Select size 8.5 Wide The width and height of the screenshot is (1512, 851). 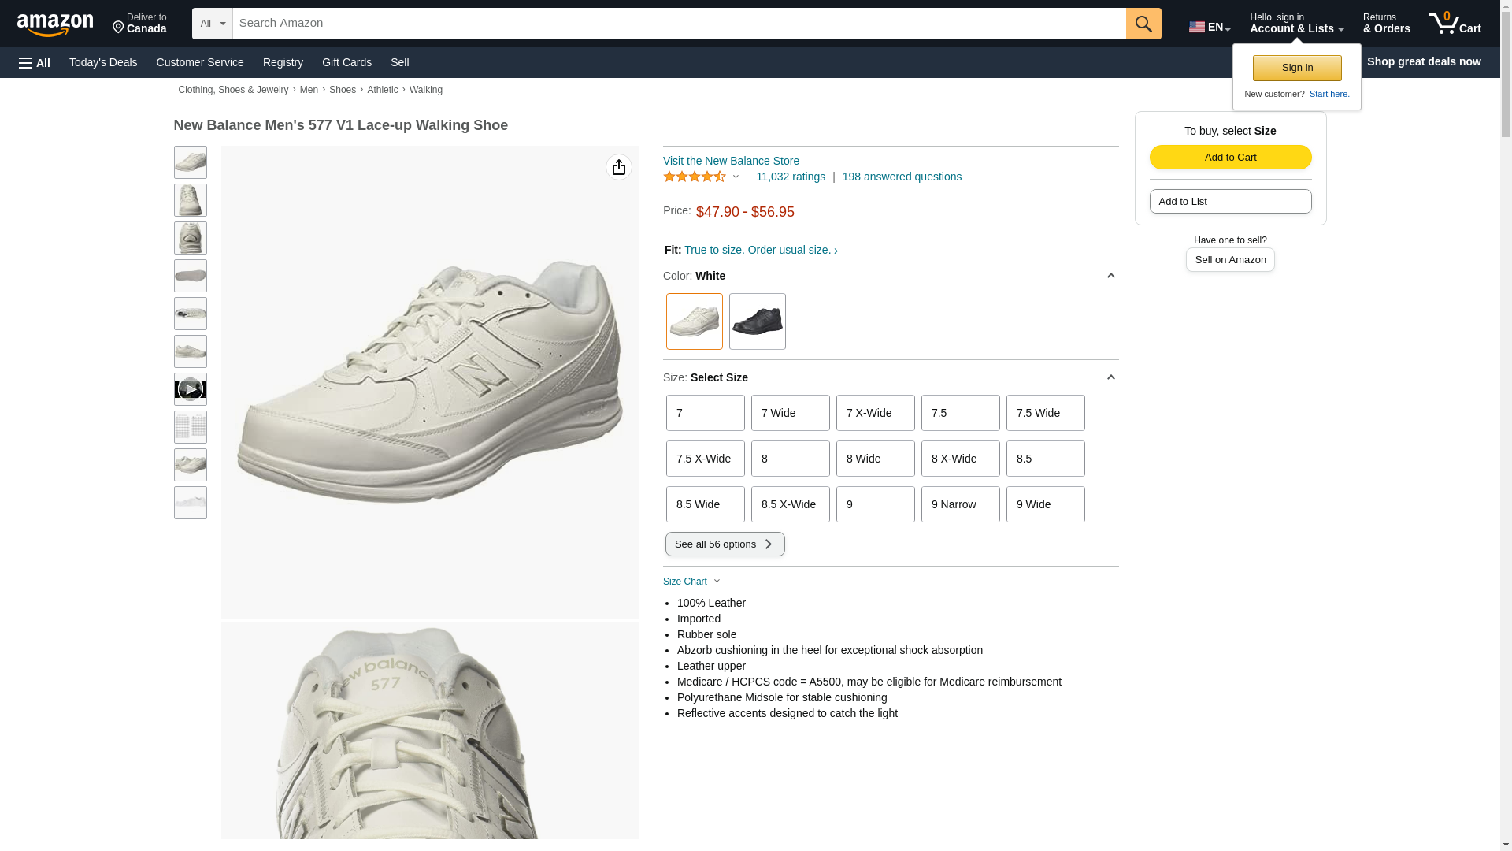705,504
